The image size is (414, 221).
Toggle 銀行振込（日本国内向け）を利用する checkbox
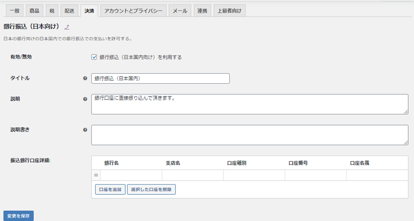(94, 57)
